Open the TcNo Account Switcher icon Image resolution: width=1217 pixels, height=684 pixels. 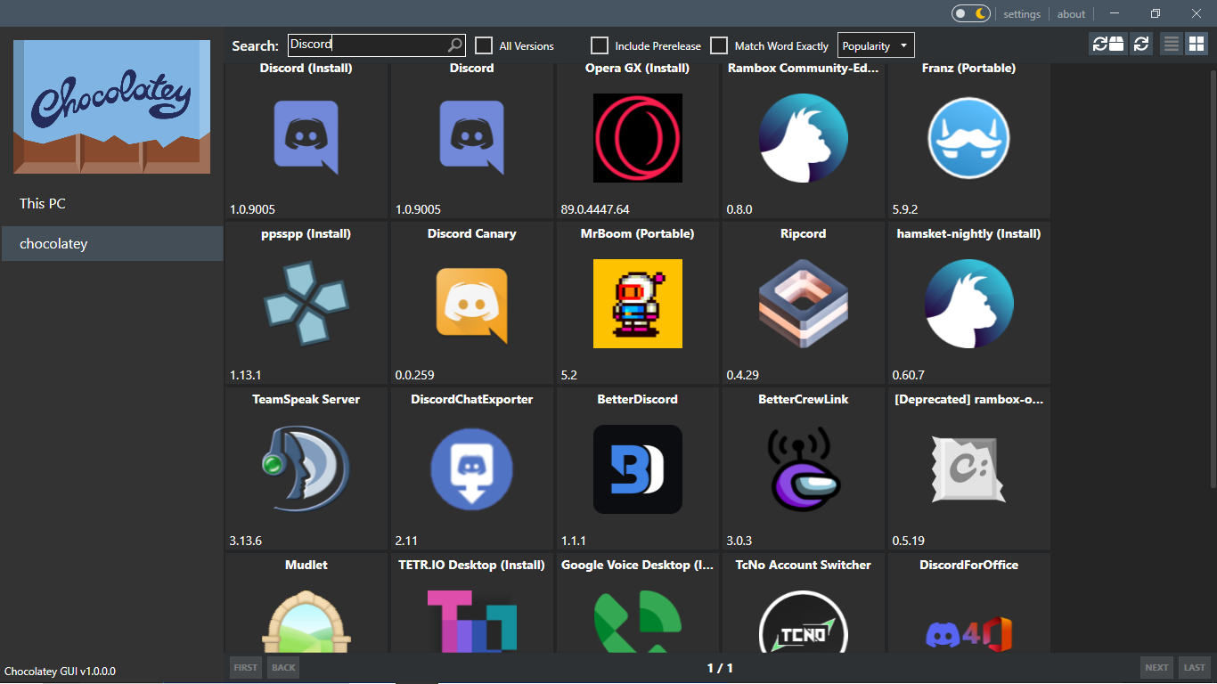[804, 620]
